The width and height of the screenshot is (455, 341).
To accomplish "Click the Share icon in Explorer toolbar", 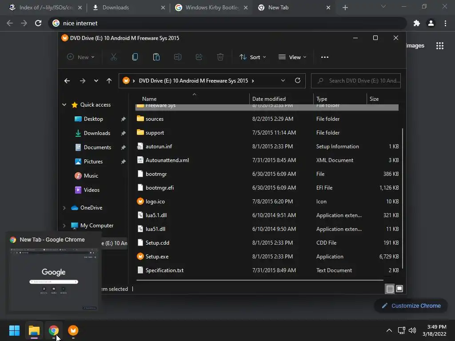I will [199, 57].
